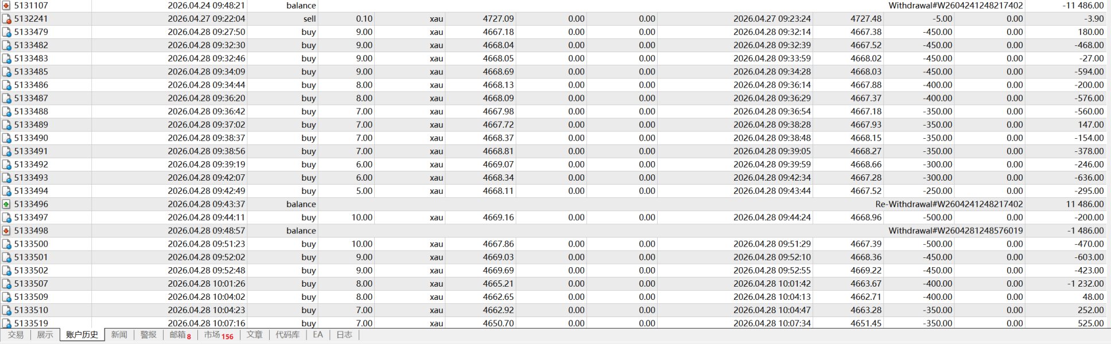Click the green deposit icon for ticket 5133496
The image size is (1111, 344).
(6, 204)
